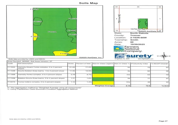The height and width of the screenshot is (125, 178).
Task: Click the "Percent of field" column header
Action: [x=83, y=64]
